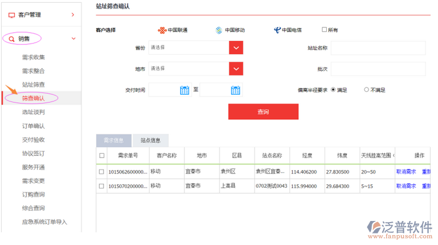The width and height of the screenshot is (438, 245).
Task: Choose the China Telecom carrier icon
Action: coord(277,30)
